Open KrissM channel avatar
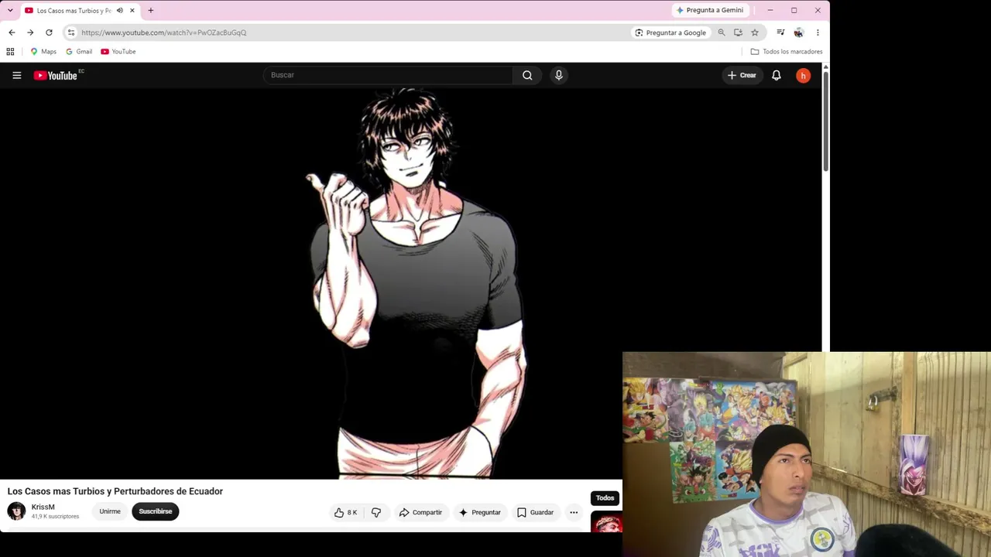991x557 pixels. [x=16, y=511]
